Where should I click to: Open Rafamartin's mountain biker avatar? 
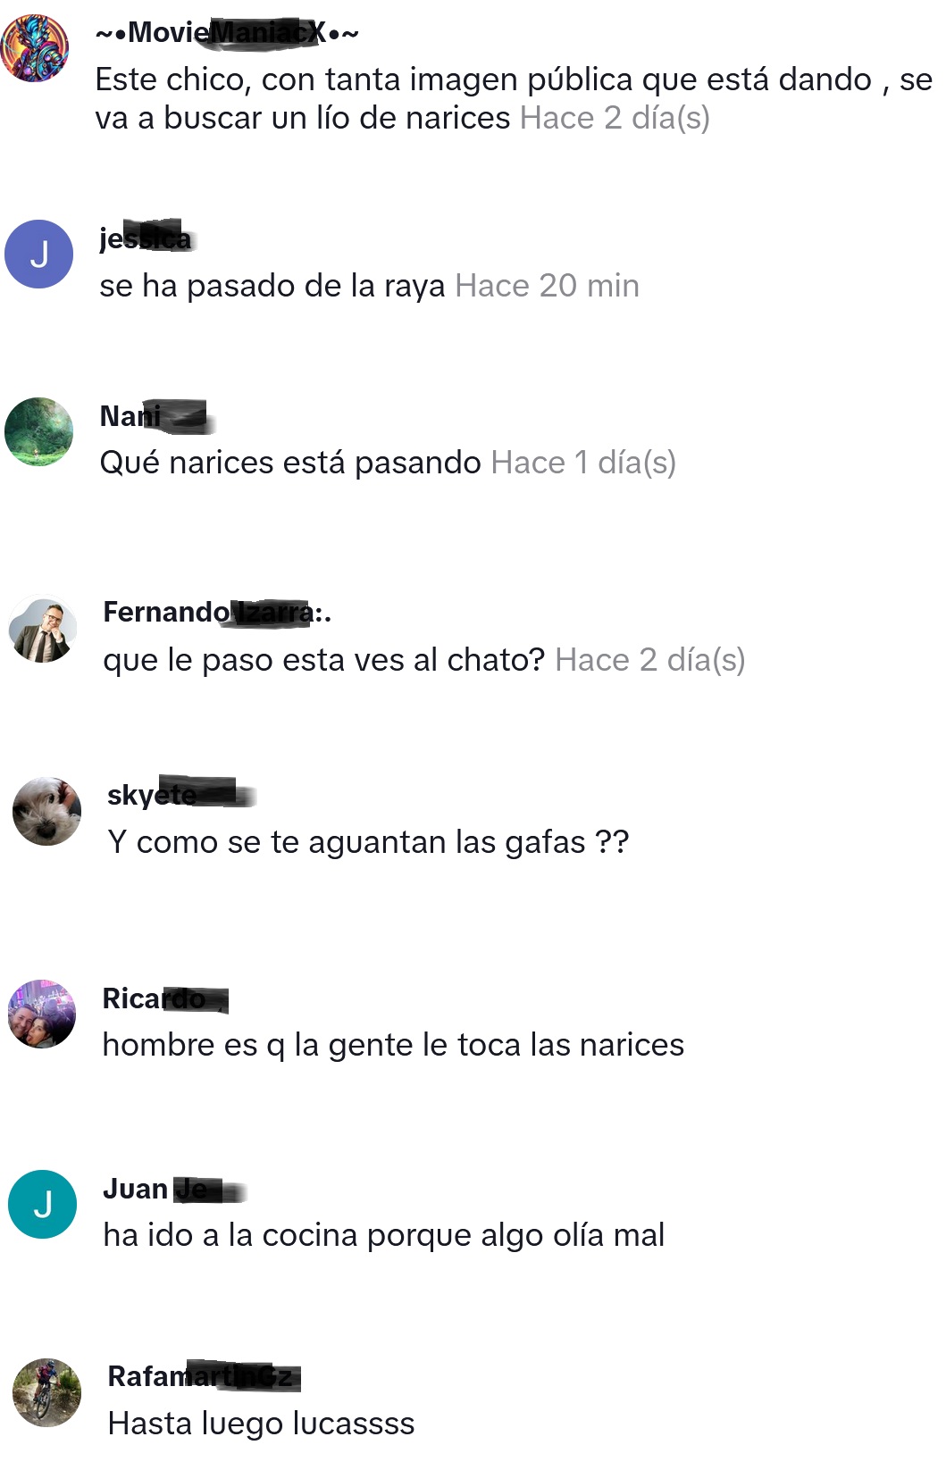[x=46, y=1393]
